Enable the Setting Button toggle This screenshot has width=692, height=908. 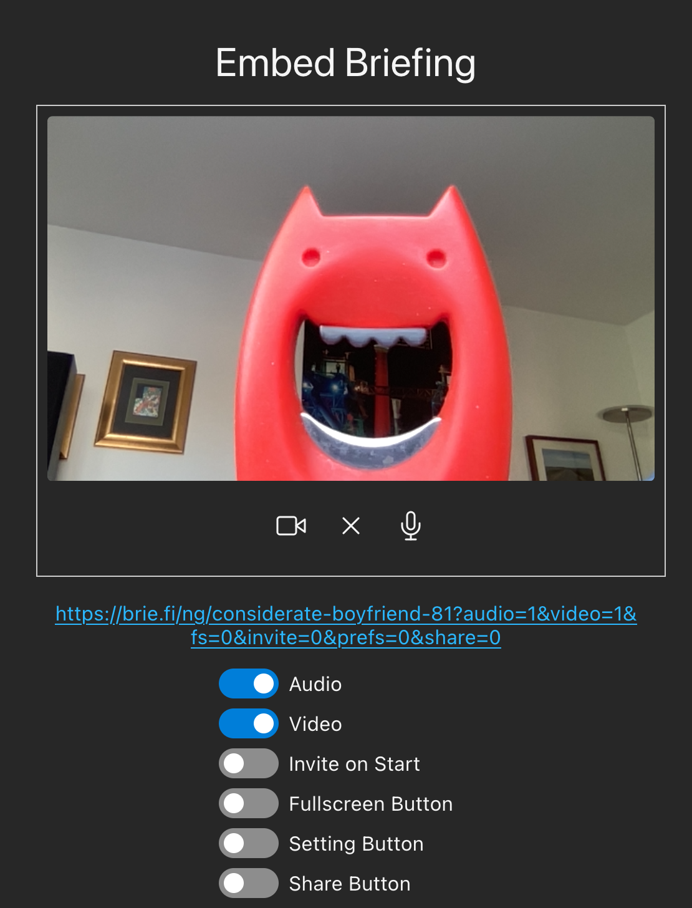(x=247, y=843)
